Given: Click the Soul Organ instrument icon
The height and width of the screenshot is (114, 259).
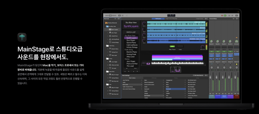Looking at the screenshot, I should (x=110, y=33).
